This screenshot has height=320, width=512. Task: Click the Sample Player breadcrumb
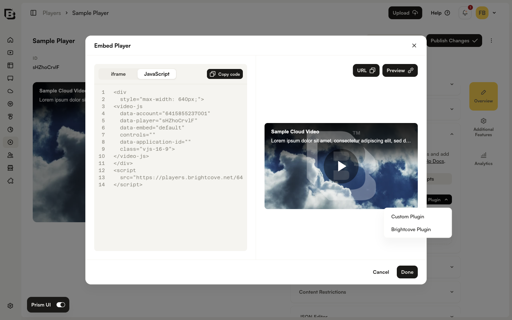90,13
